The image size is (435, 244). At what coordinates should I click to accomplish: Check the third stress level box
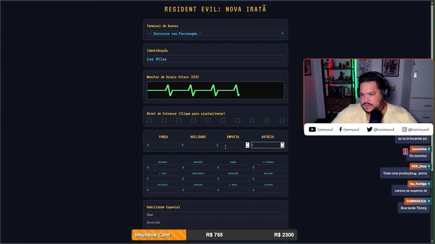179,120
